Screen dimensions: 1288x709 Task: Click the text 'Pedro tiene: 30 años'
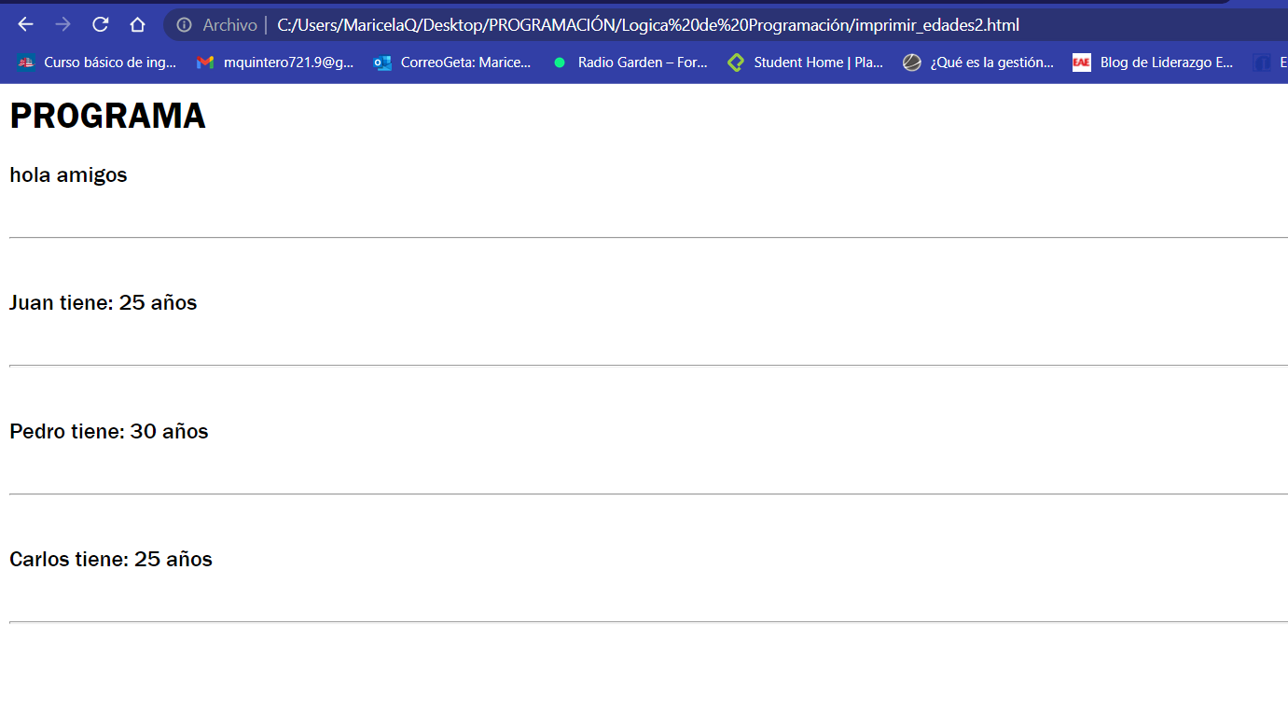(109, 431)
